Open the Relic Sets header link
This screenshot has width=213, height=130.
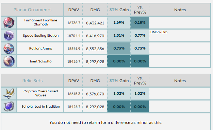click(32, 81)
